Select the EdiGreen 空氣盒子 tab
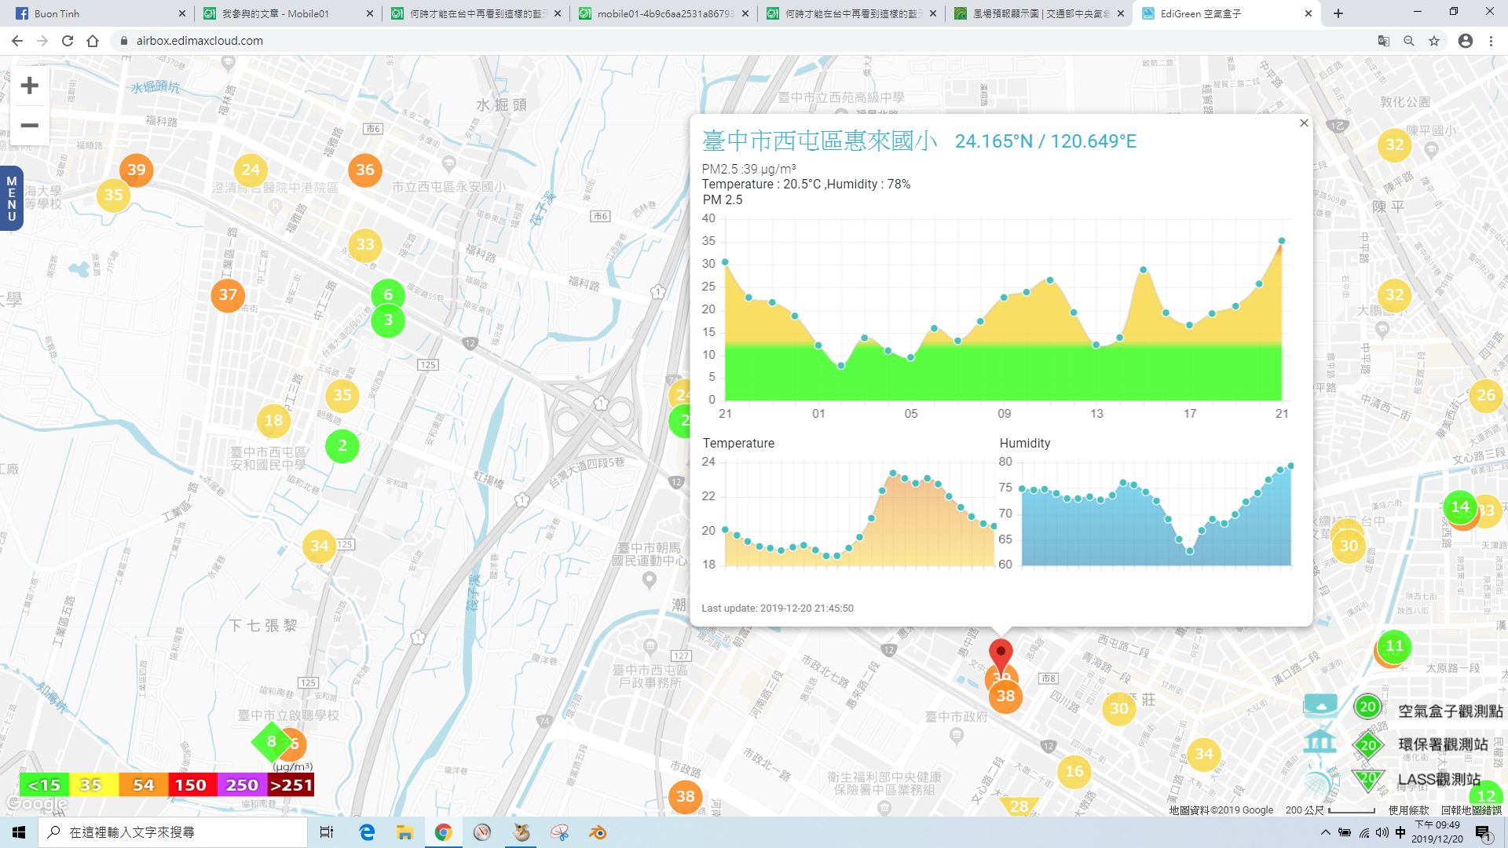 click(1225, 13)
